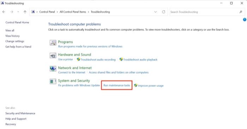Maximize the Troubleshooting window

click(x=231, y=3)
